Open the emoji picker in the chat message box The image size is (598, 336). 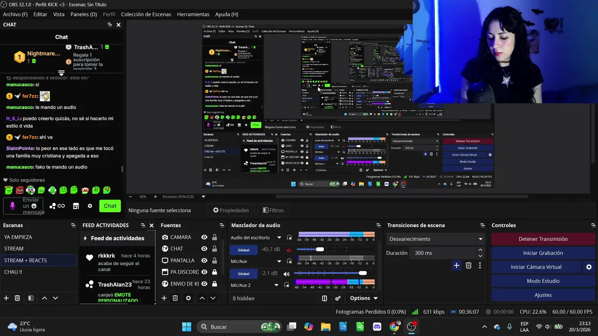[34, 206]
